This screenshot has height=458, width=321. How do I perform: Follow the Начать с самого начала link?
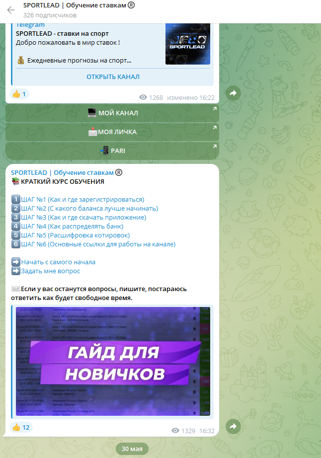(58, 262)
